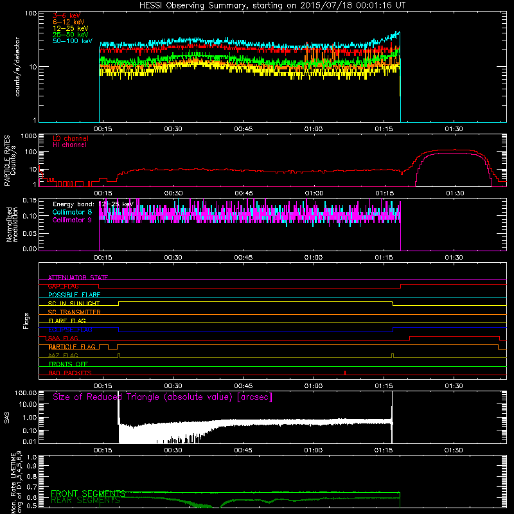Screen dimensions: 514x514
Task: Click the 01:00 tick under the count-rate plot
Action: (x=314, y=129)
